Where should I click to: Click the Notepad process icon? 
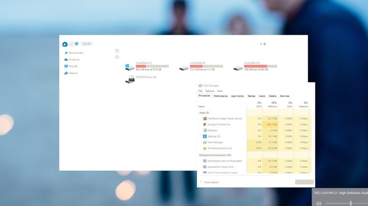coord(205,131)
